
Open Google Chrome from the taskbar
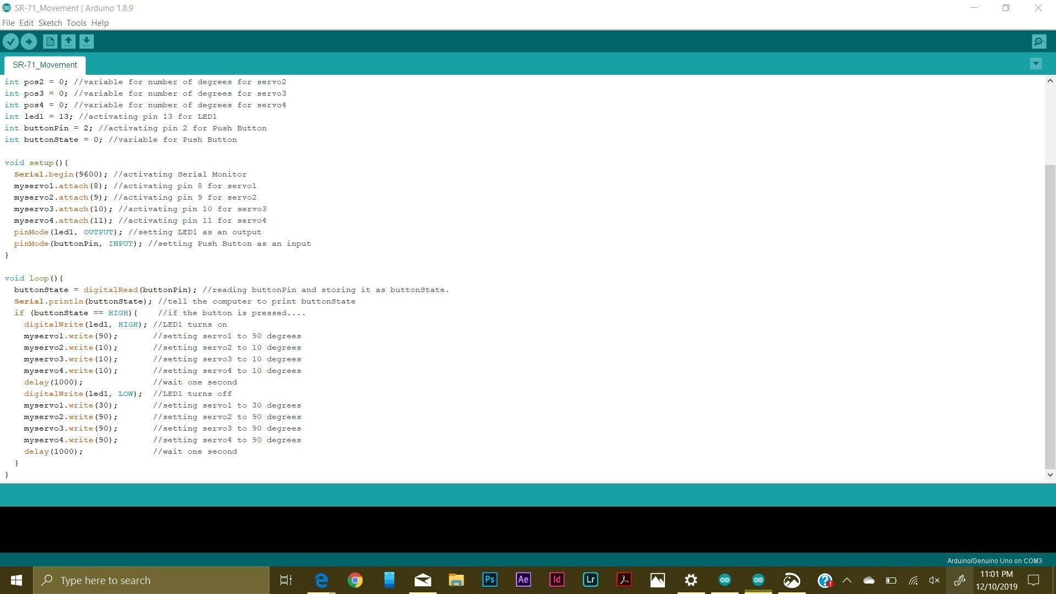pyautogui.click(x=355, y=580)
